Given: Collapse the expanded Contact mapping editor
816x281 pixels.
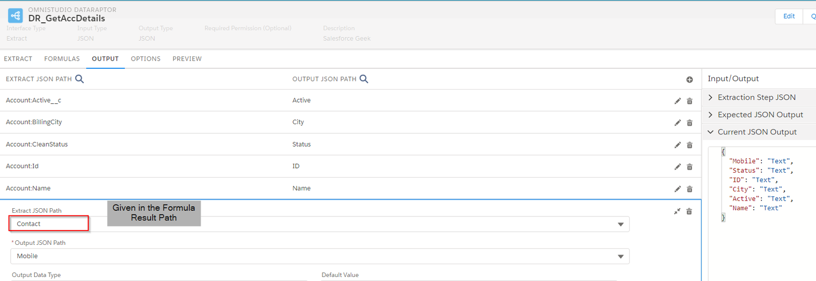Looking at the screenshot, I should pyautogui.click(x=677, y=211).
